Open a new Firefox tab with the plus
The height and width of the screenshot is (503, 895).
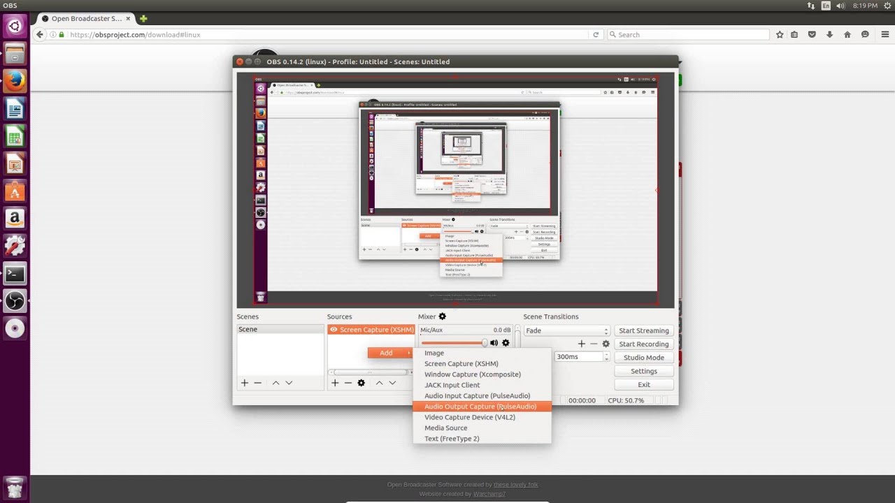143,18
